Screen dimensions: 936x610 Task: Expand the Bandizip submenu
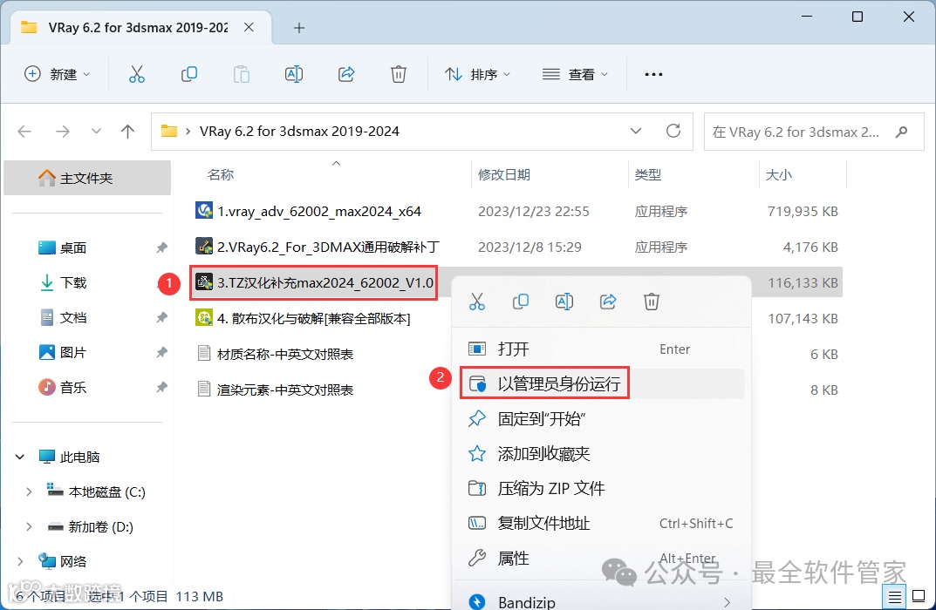pos(727,602)
